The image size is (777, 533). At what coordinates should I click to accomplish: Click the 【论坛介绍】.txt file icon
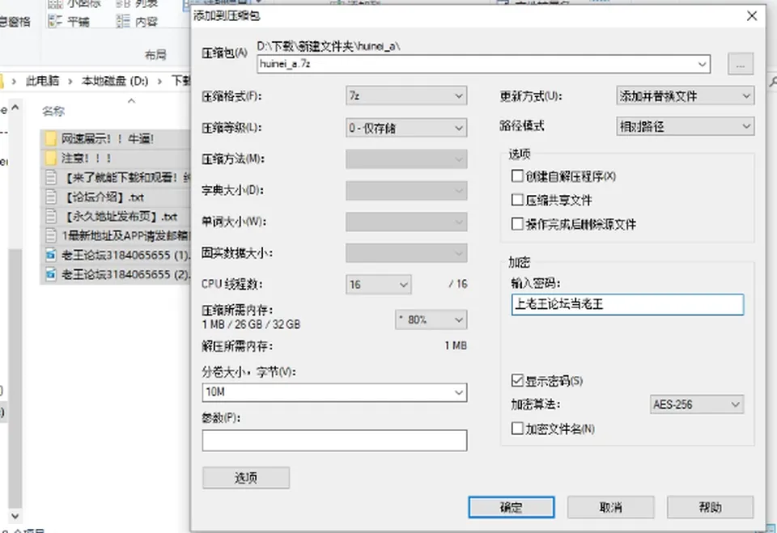tap(50, 197)
